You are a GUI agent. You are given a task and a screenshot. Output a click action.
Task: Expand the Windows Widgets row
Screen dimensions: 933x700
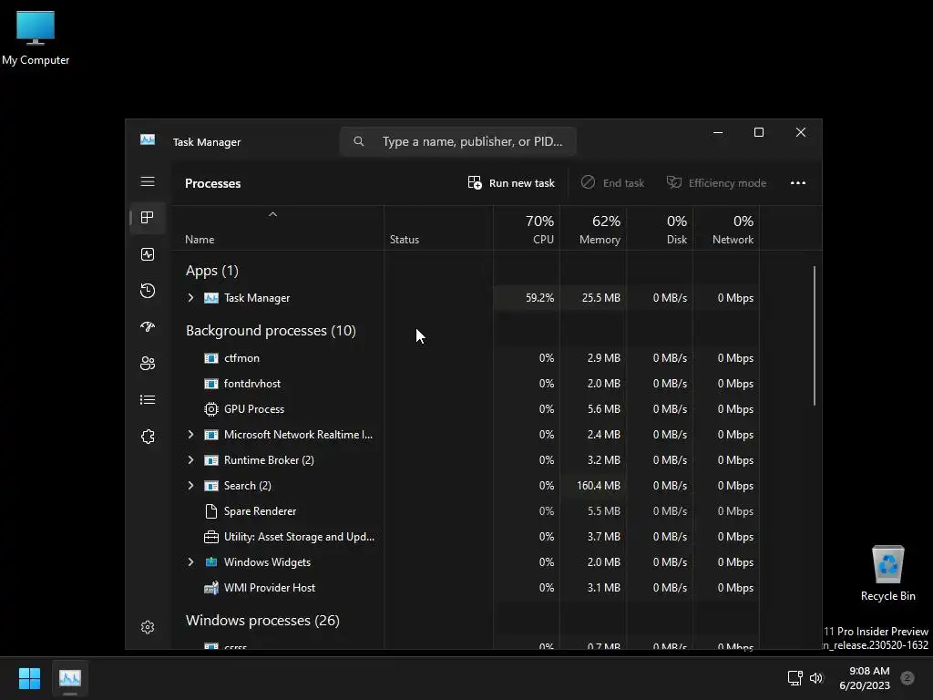(190, 561)
